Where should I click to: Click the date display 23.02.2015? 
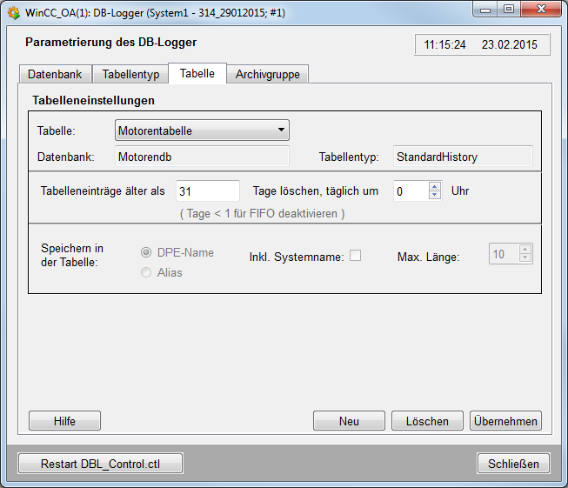pos(510,44)
